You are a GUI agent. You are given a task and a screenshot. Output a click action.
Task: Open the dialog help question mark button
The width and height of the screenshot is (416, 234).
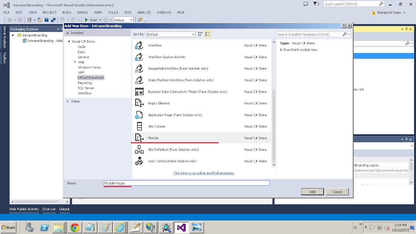coord(344,26)
